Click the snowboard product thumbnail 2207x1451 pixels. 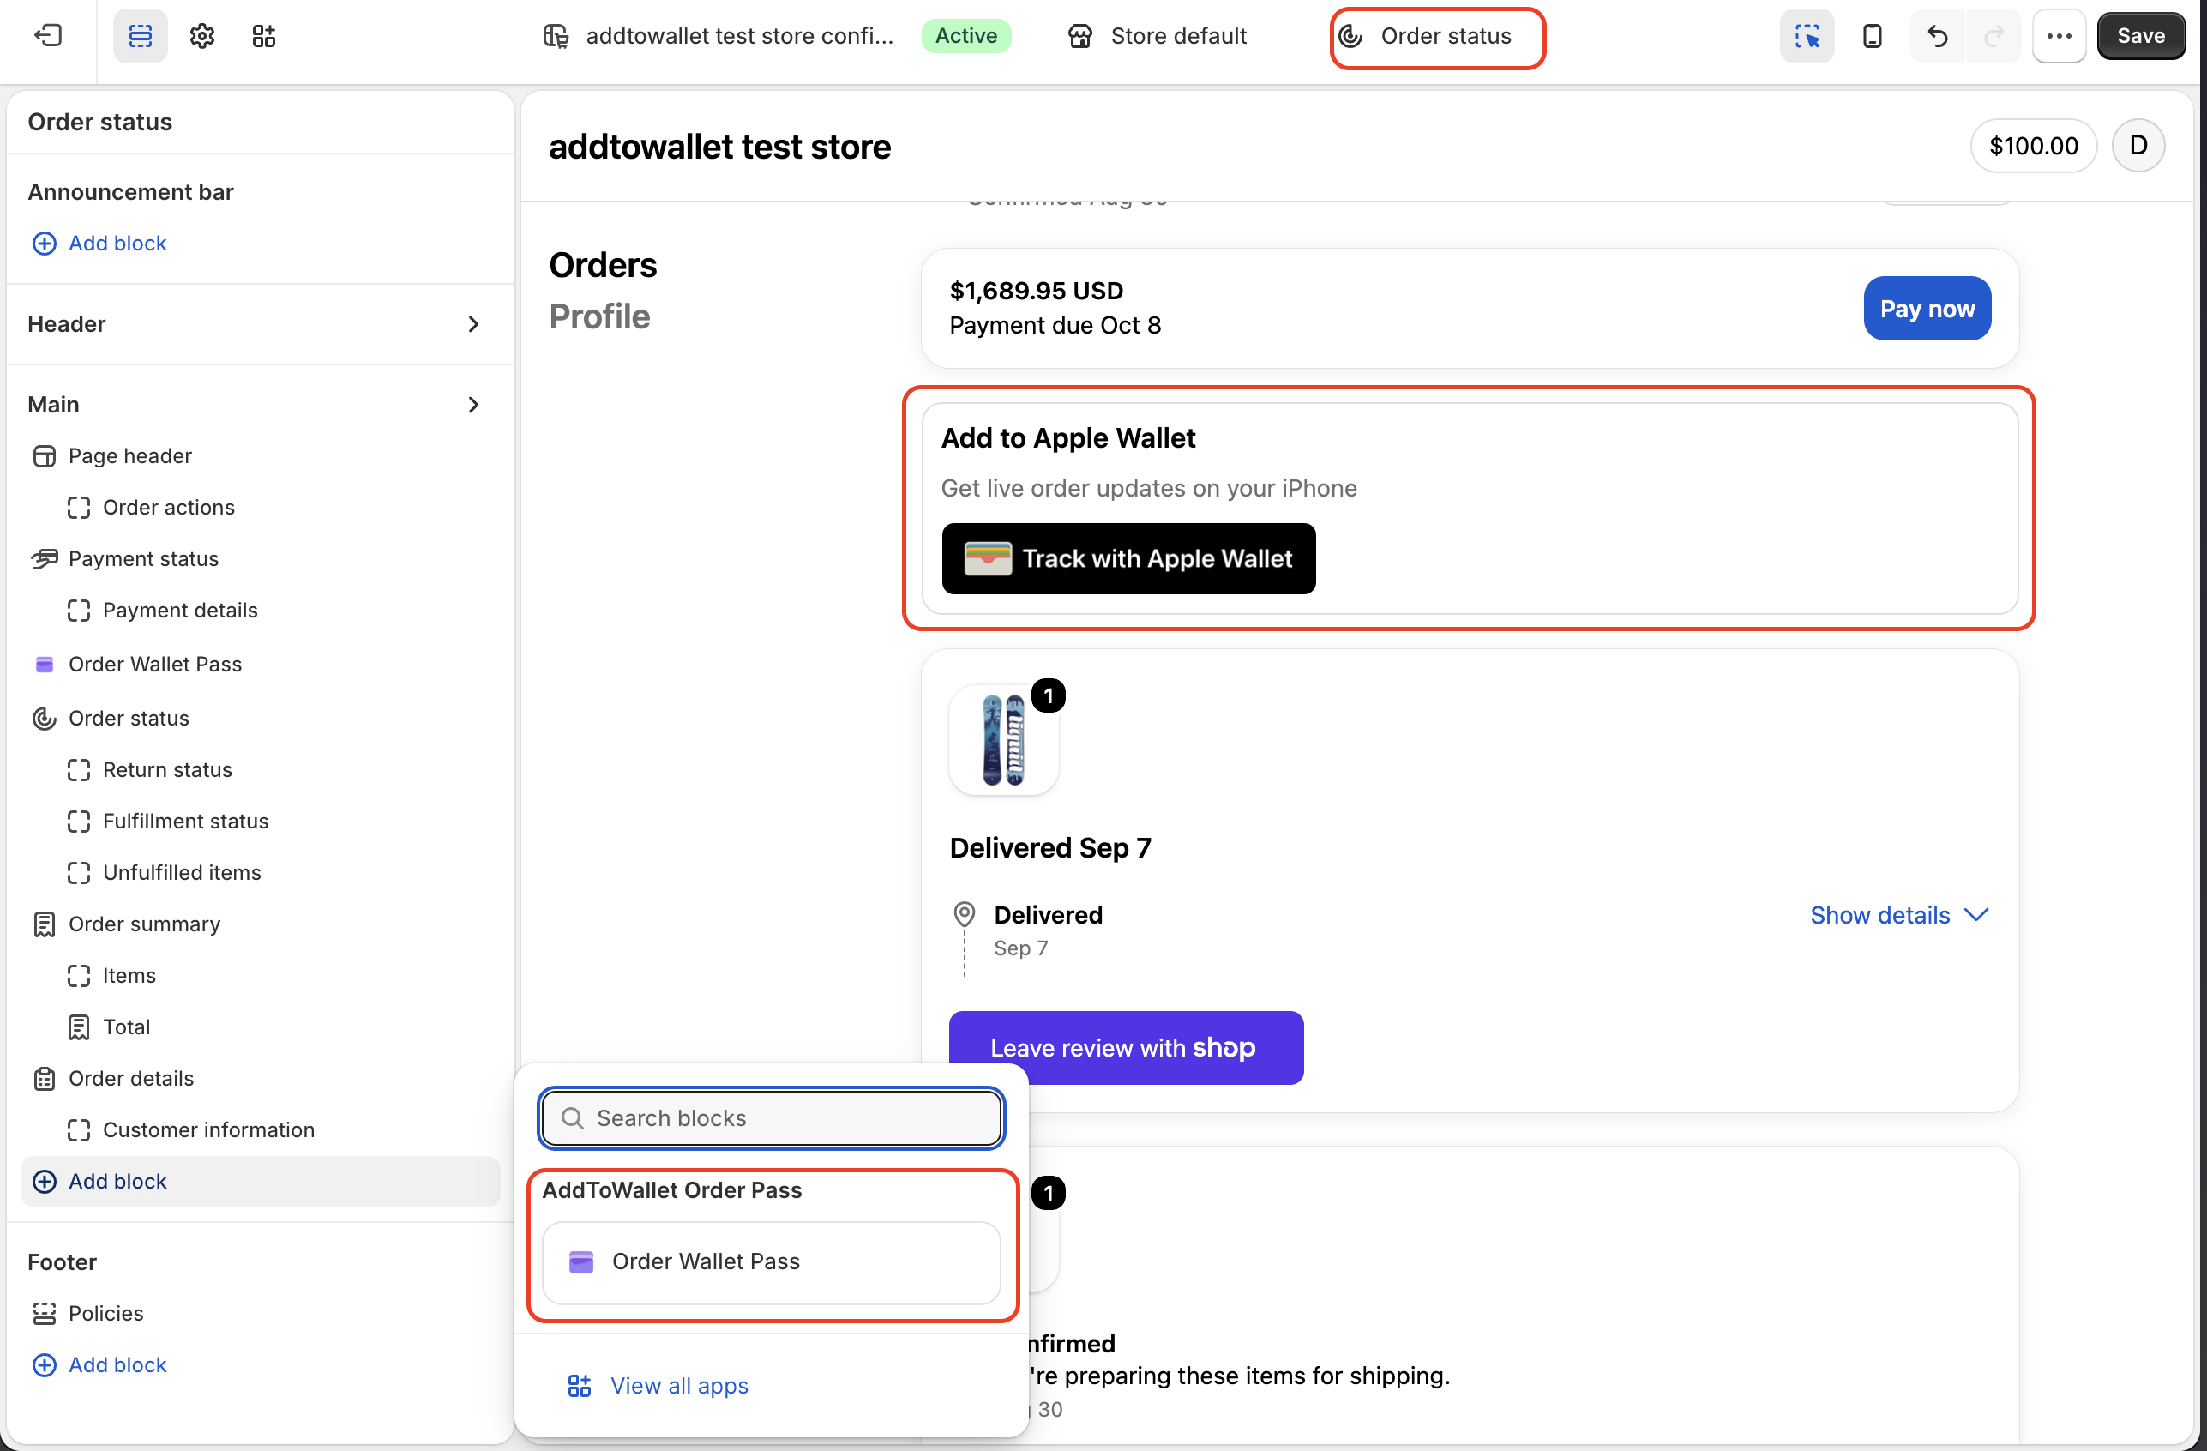(1003, 740)
